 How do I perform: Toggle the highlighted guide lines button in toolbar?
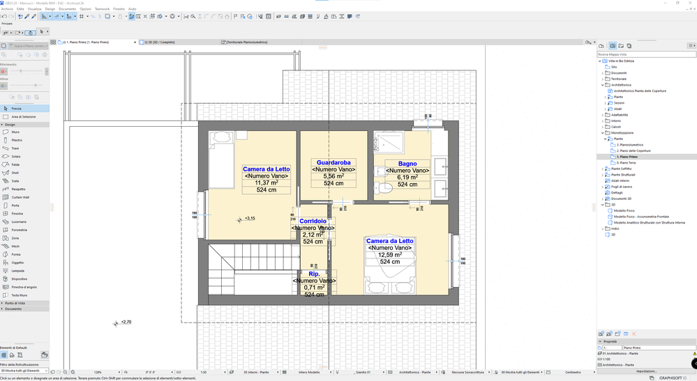click(44, 17)
